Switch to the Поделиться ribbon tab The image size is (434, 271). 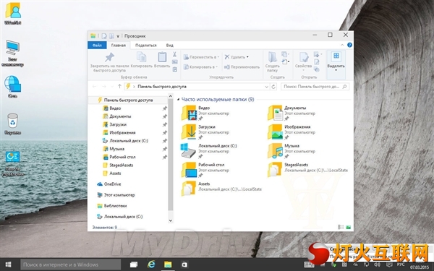point(146,45)
